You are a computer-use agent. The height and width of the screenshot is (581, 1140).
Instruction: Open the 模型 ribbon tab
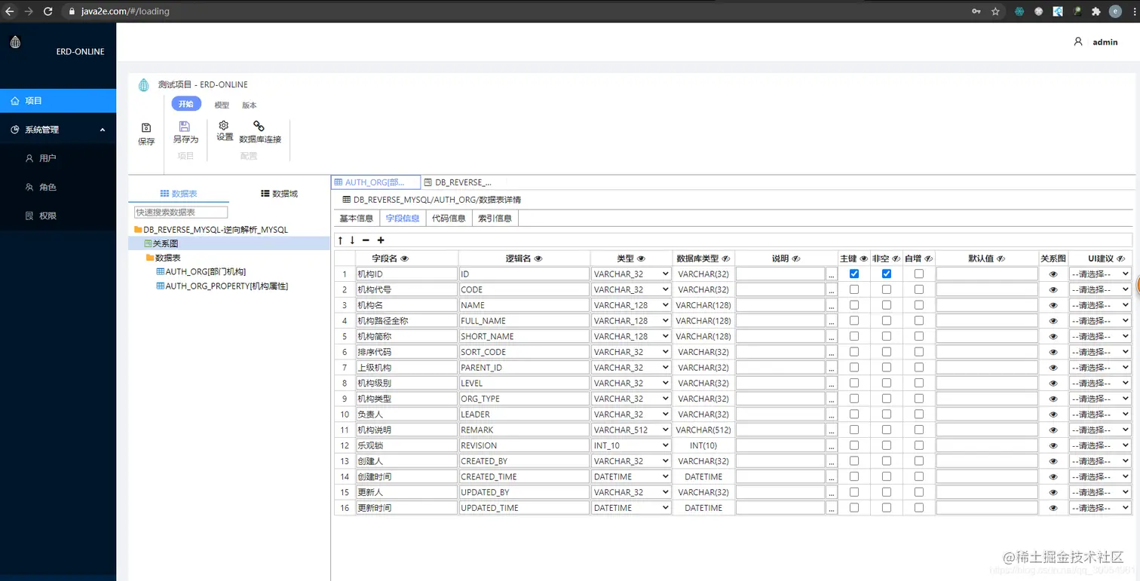point(222,105)
